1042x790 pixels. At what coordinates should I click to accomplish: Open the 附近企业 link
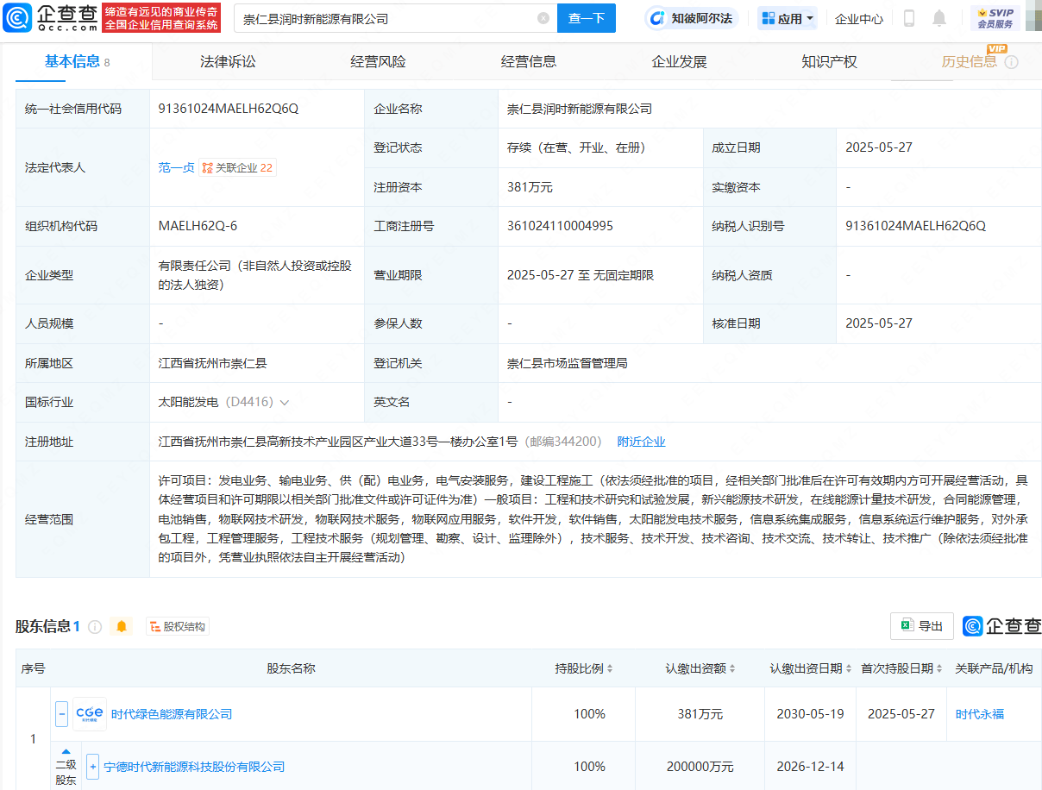click(641, 442)
